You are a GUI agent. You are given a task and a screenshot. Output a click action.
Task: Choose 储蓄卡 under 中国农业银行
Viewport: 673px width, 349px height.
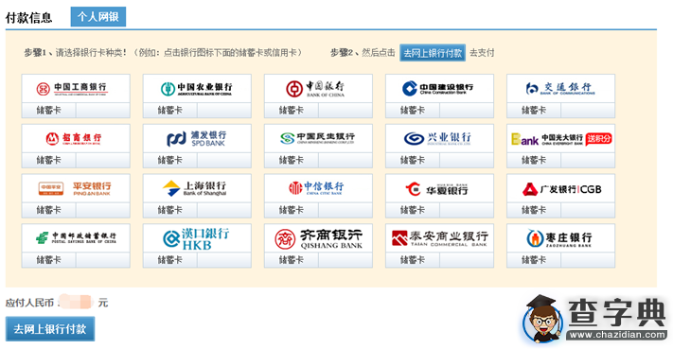pos(170,111)
